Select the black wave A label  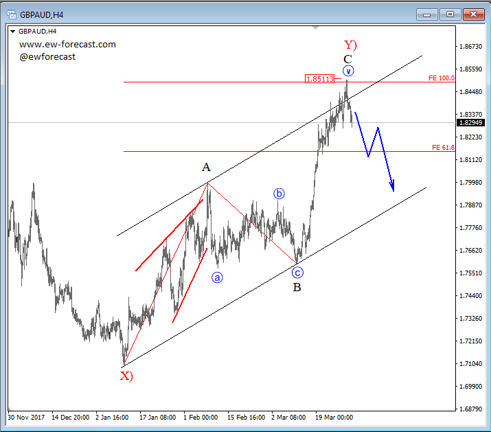point(206,168)
